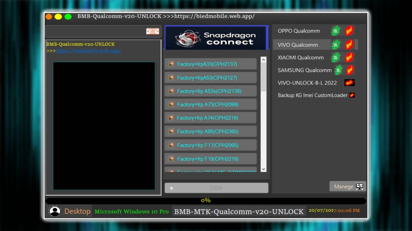The width and height of the screenshot is (412, 231).
Task: Click the Manege button
Action: coord(344,186)
